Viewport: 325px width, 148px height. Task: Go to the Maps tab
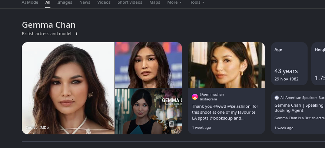tap(155, 3)
